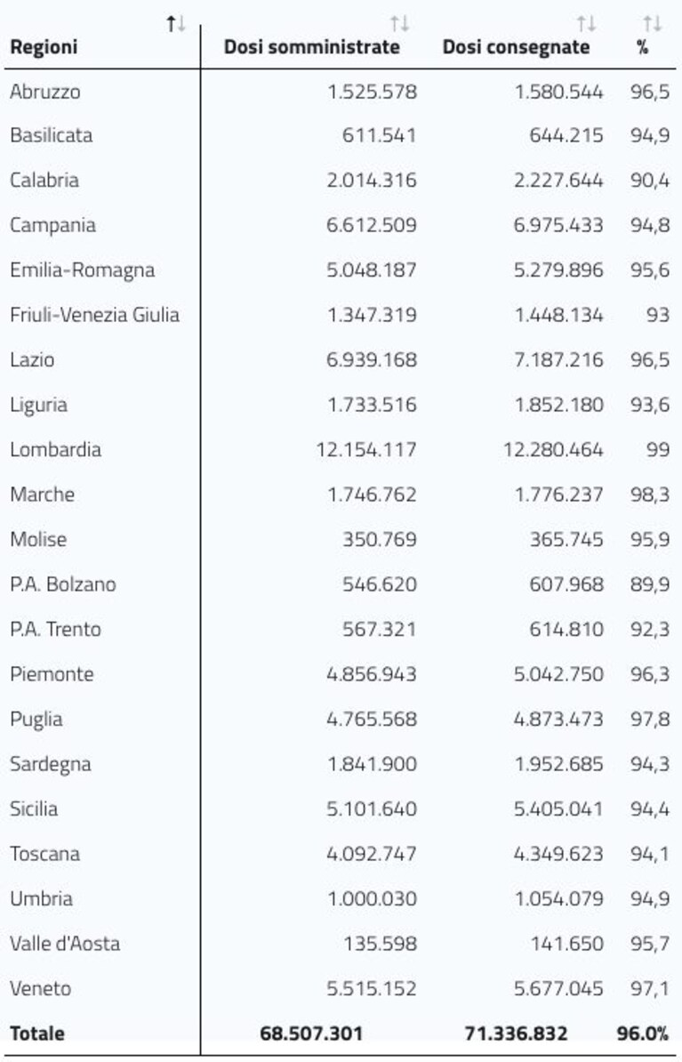
Task: Click Campania delivered doses 6.975.433
Action: 558,225
